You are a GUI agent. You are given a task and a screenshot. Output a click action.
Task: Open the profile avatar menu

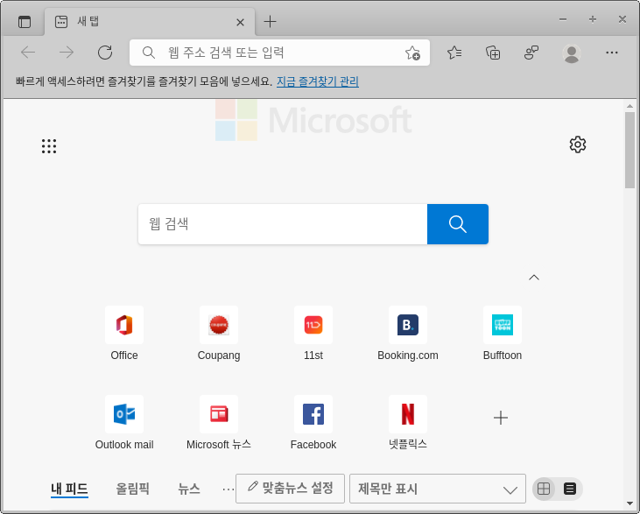click(x=572, y=53)
